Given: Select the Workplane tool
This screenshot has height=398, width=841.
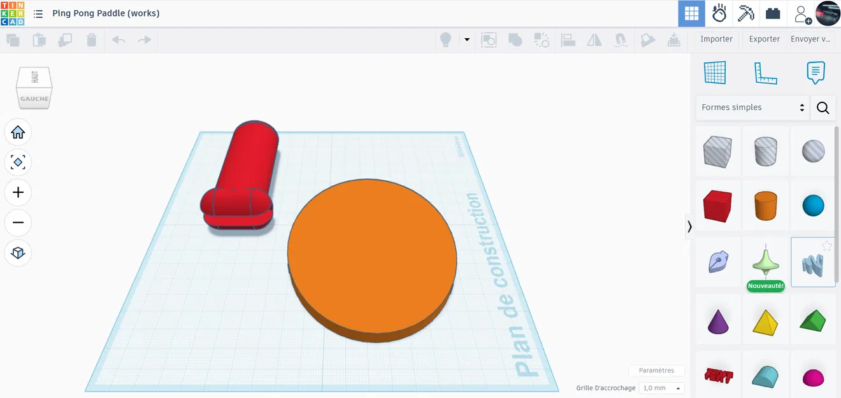Looking at the screenshot, I should point(715,72).
